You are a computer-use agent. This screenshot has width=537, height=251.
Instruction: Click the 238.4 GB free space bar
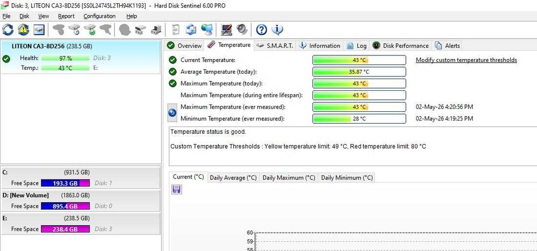click(x=66, y=229)
